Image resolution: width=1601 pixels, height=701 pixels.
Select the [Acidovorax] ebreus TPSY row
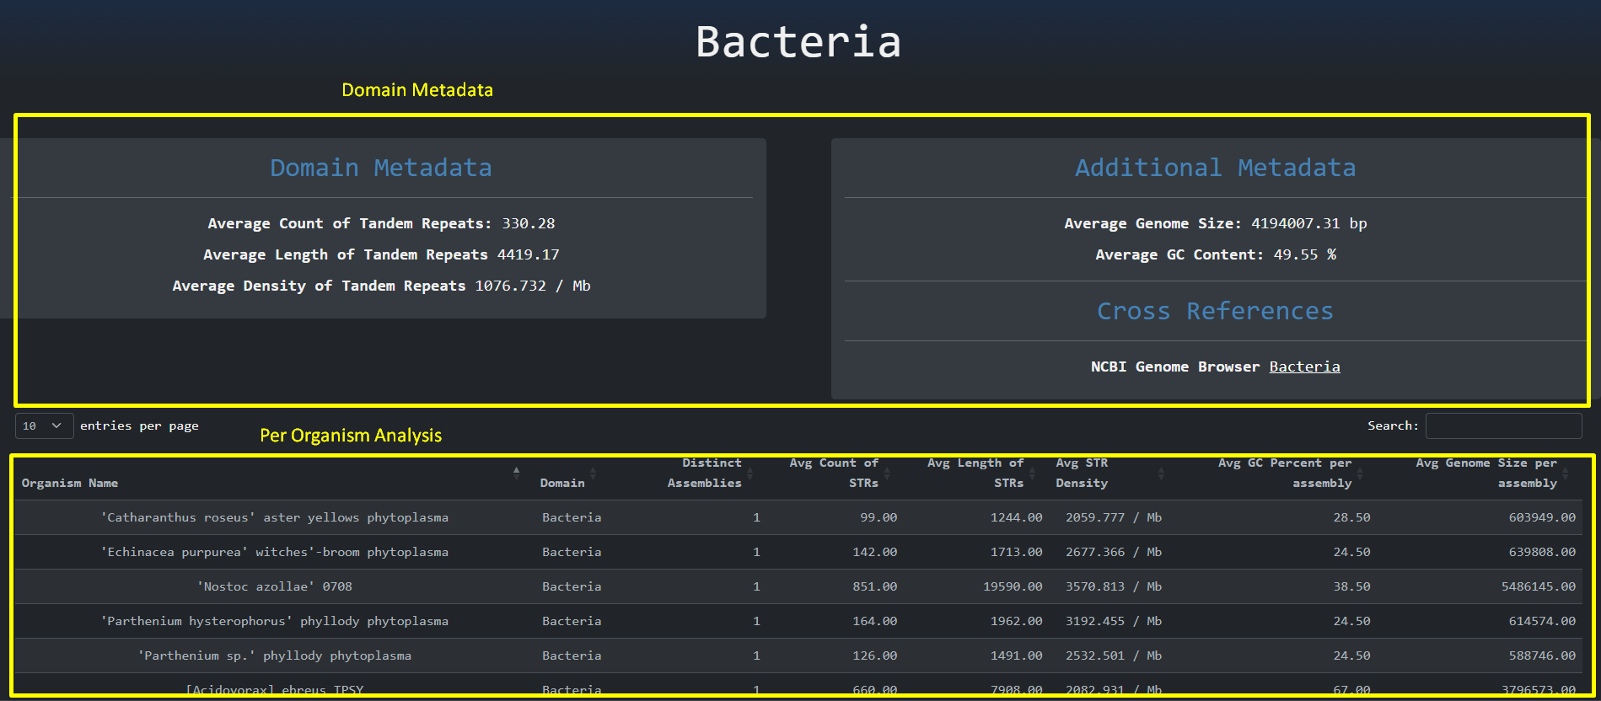[274, 688]
